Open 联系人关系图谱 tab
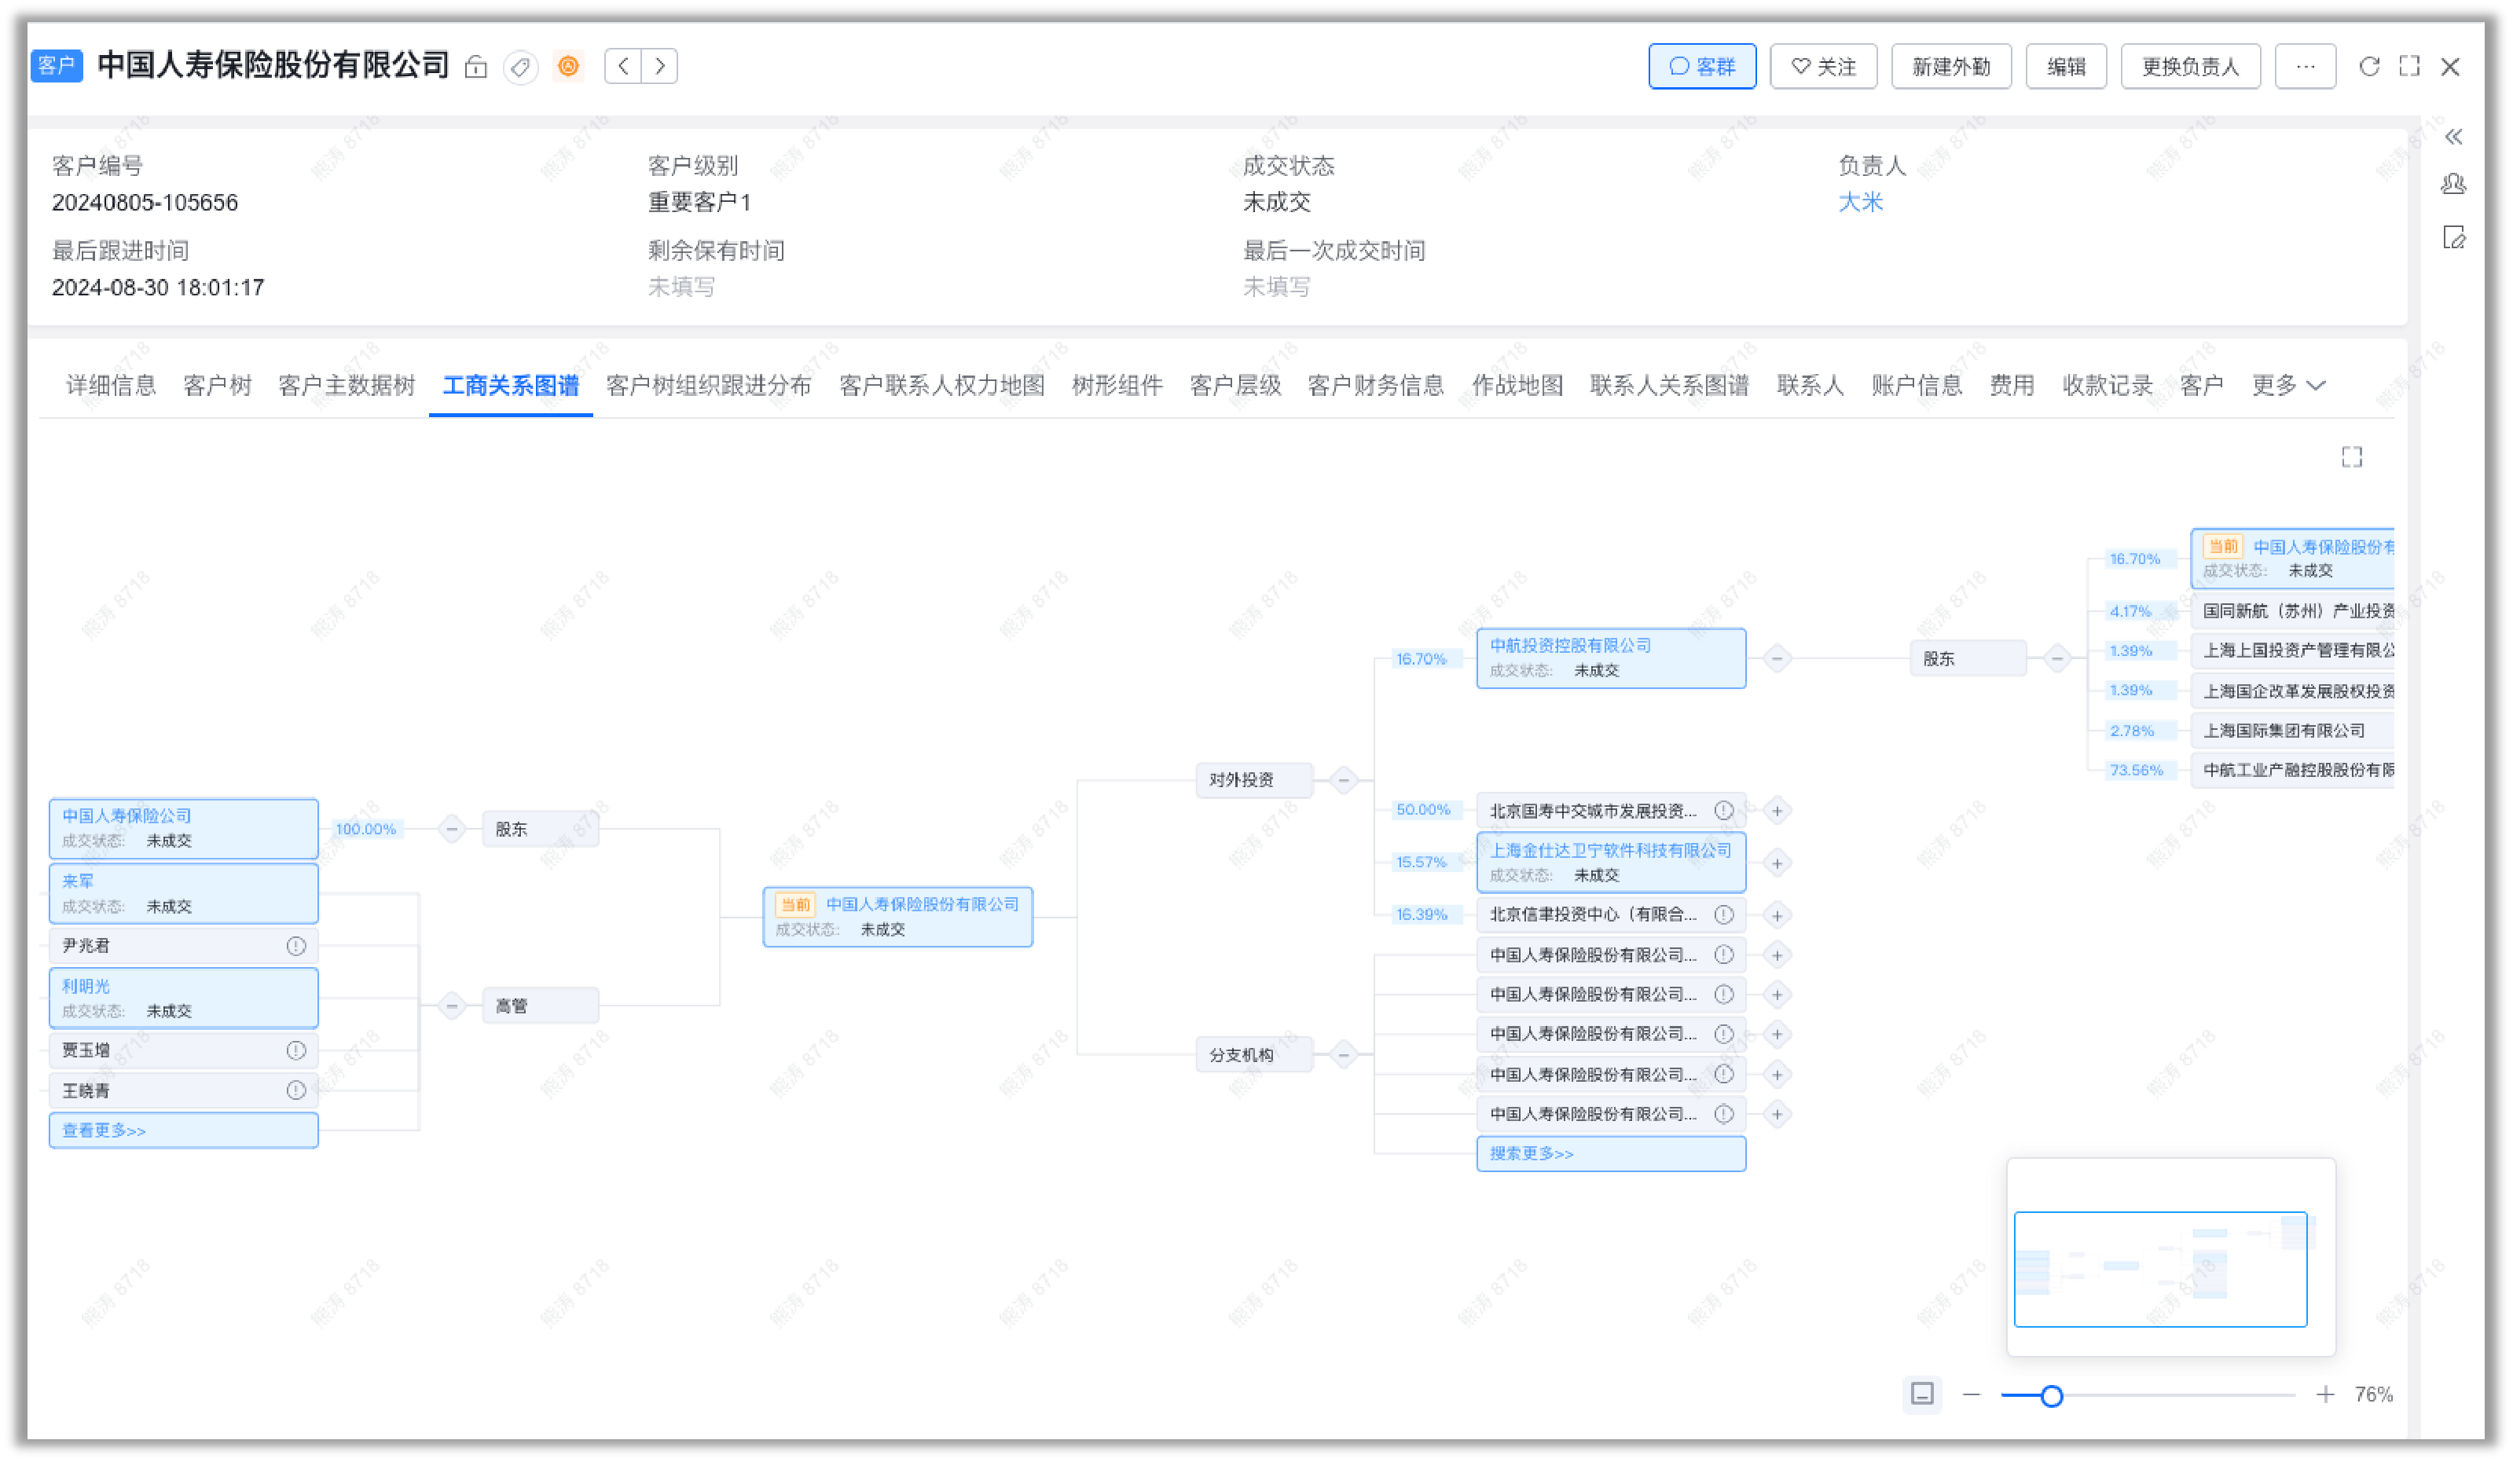The image size is (2513, 1462). pyautogui.click(x=1669, y=385)
